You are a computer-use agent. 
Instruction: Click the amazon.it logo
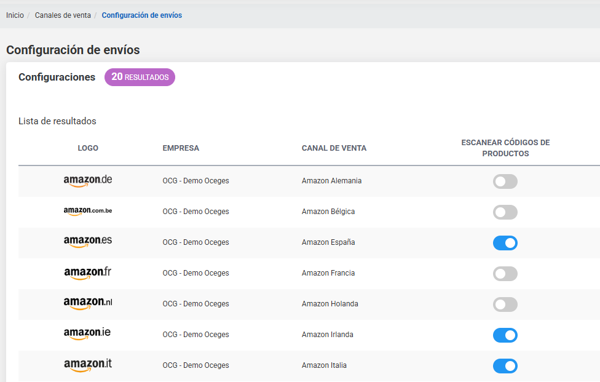point(88,365)
